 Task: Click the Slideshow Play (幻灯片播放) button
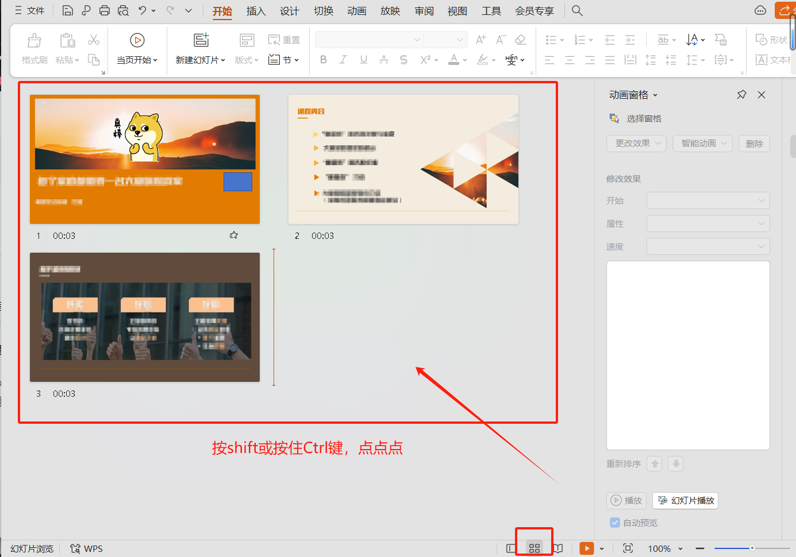tap(685, 501)
